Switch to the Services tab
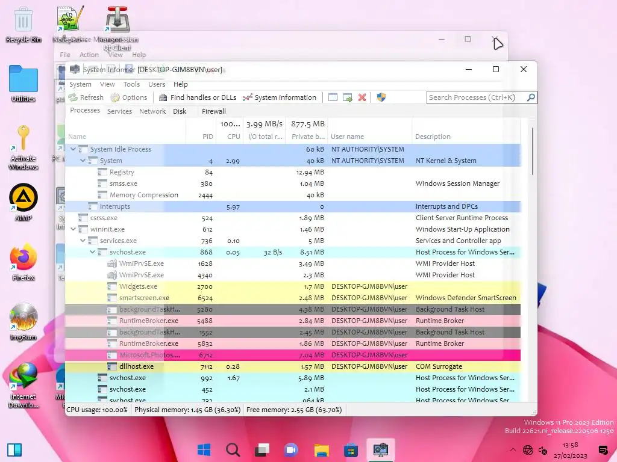The width and height of the screenshot is (617, 462). (x=120, y=111)
